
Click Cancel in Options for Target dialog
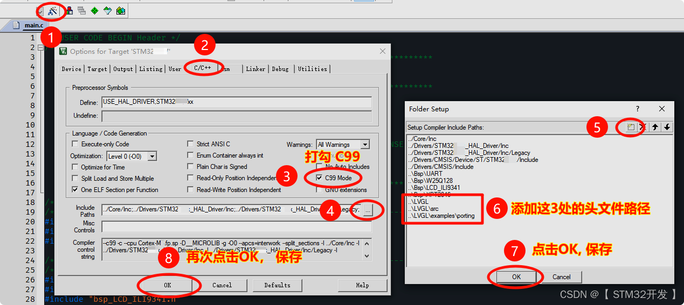[x=222, y=285]
